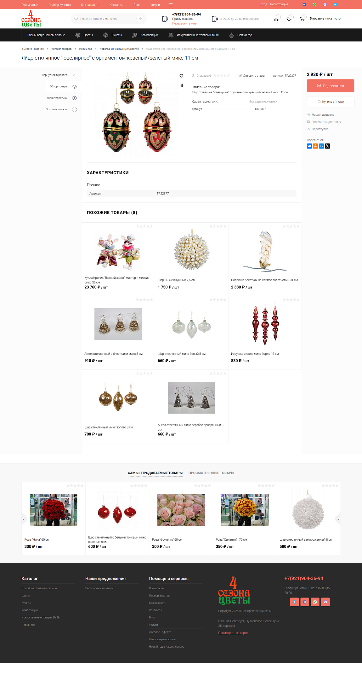
Task: Show previous best-selling products with left arrow
Action: click(x=23, y=519)
